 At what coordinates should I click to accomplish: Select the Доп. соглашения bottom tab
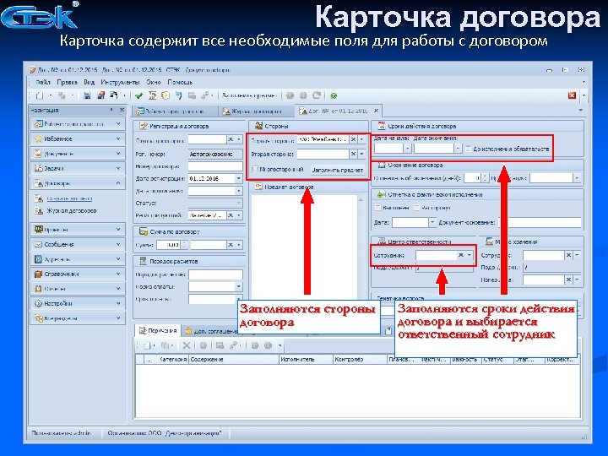point(211,331)
